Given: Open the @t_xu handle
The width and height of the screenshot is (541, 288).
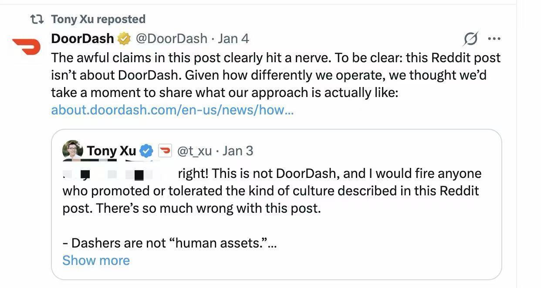Looking at the screenshot, I should (195, 151).
